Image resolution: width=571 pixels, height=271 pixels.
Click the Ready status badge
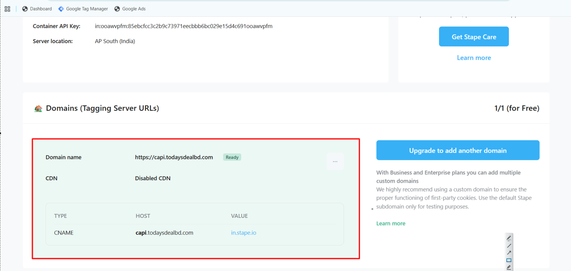point(232,157)
